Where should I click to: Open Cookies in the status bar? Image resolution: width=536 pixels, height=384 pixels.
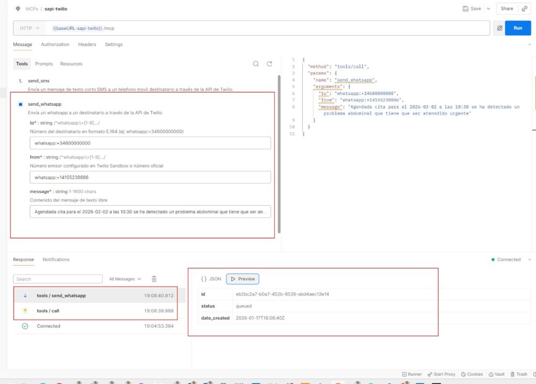(472, 374)
